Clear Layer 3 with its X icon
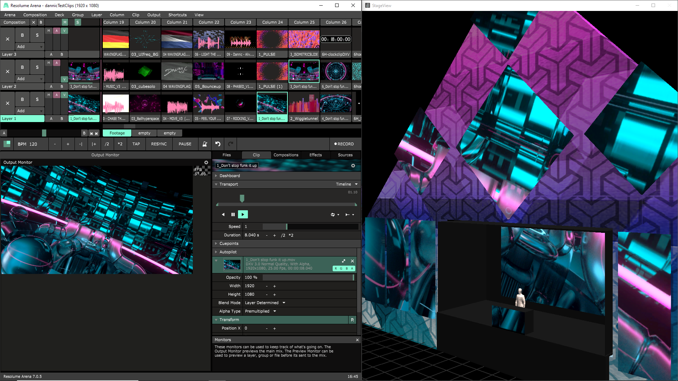The width and height of the screenshot is (678, 381). click(7, 39)
